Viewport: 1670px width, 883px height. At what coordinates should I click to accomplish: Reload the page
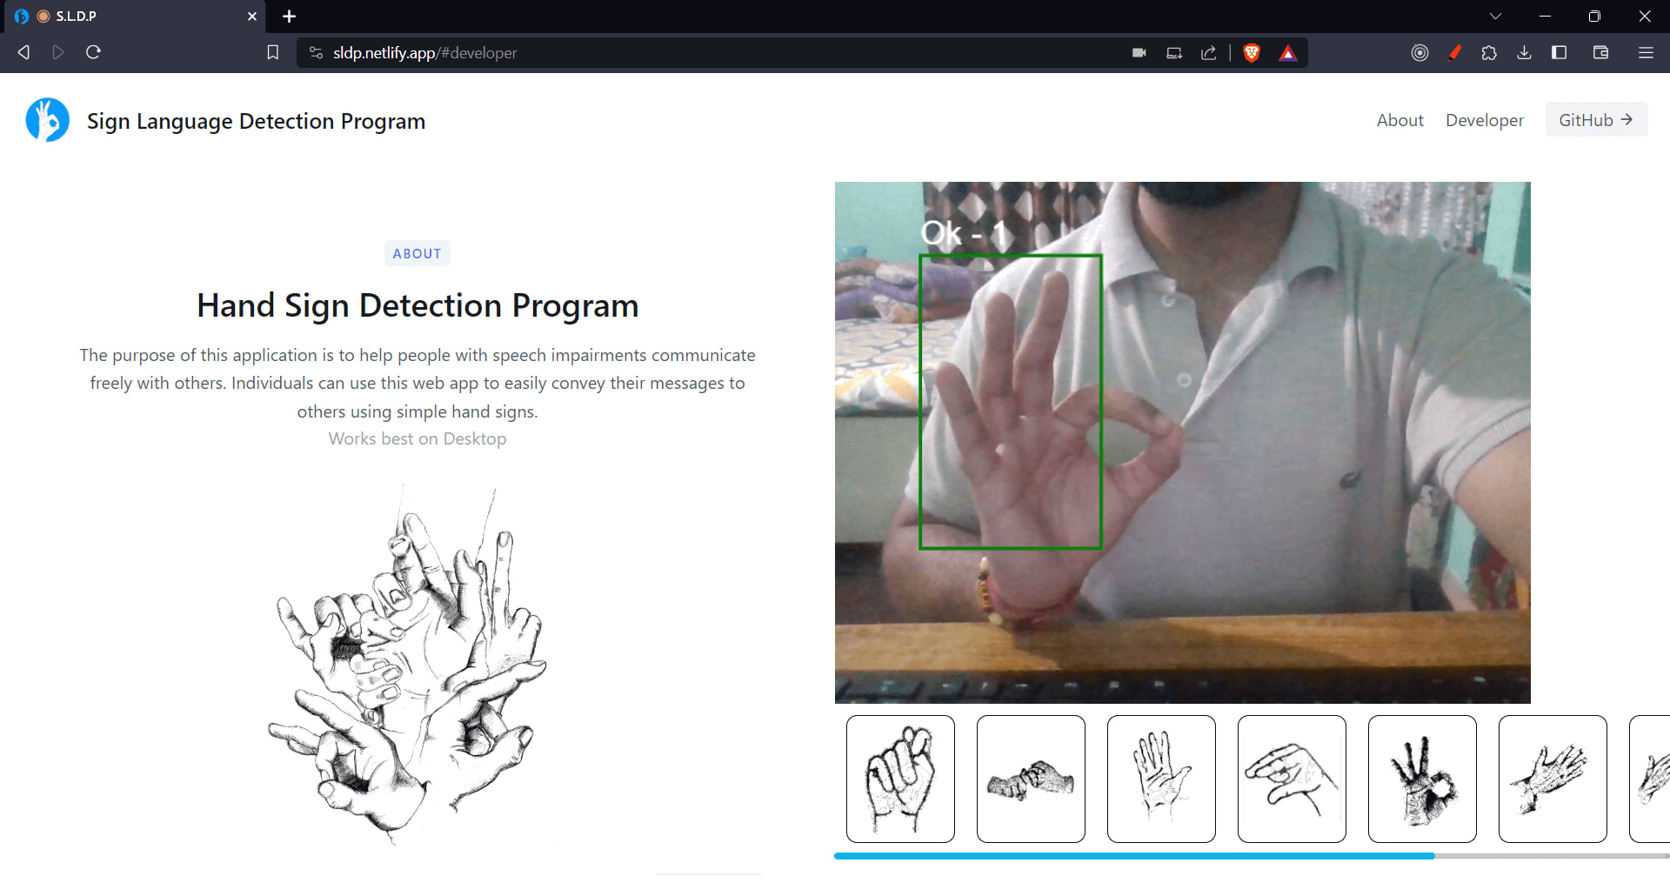click(94, 52)
